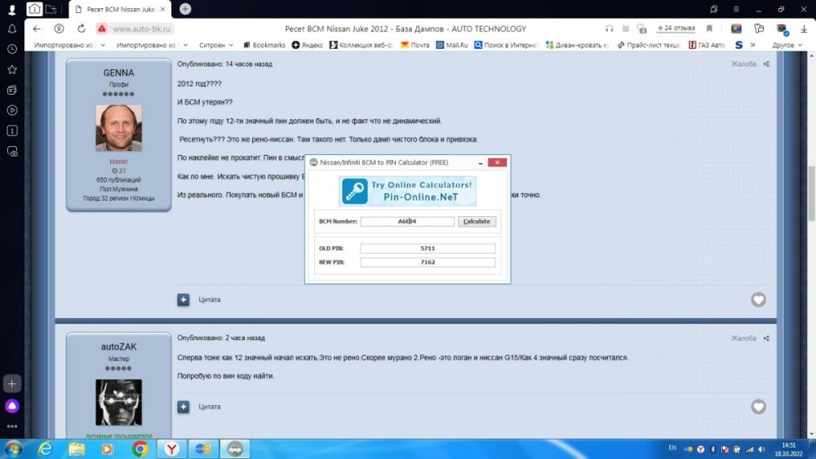Minimize the PIN Calculator window
Image resolution: width=816 pixels, height=459 pixels.
click(x=480, y=163)
